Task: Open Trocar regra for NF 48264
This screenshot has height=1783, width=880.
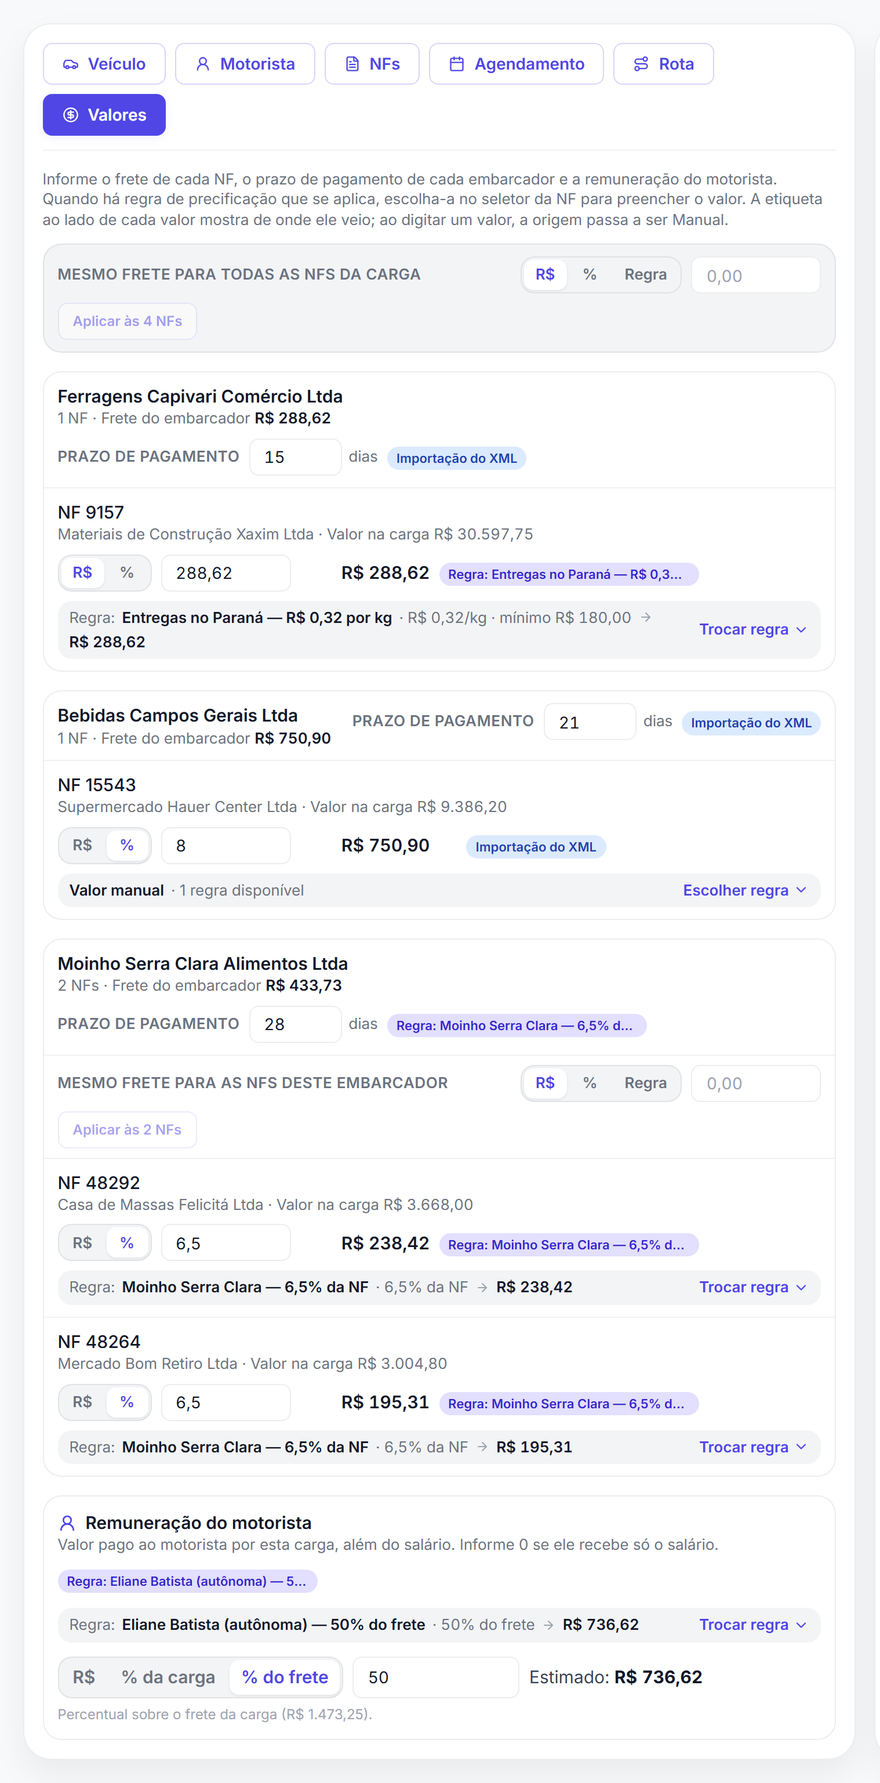Action: click(x=752, y=1447)
